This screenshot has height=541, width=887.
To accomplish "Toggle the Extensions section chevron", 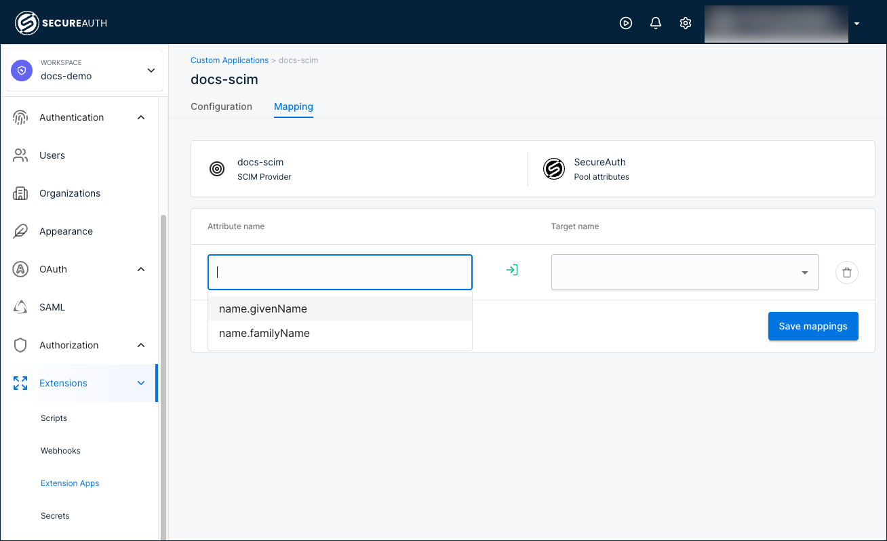I will click(x=141, y=383).
